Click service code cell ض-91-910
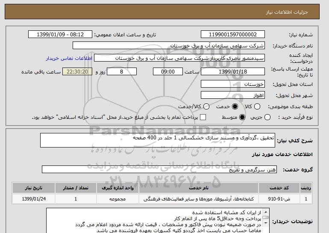The height and width of the screenshot is (233, 329). (x=279, y=199)
